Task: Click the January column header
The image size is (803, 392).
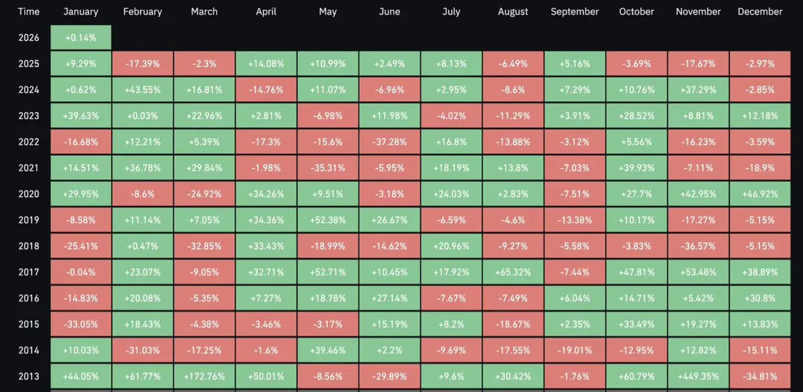Action: [80, 11]
